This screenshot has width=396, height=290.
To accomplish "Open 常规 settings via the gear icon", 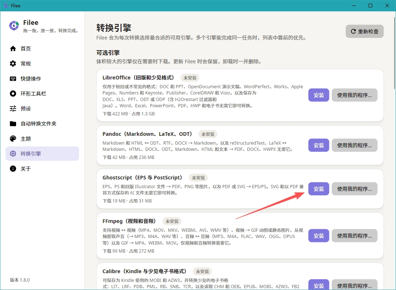I will click(13, 63).
